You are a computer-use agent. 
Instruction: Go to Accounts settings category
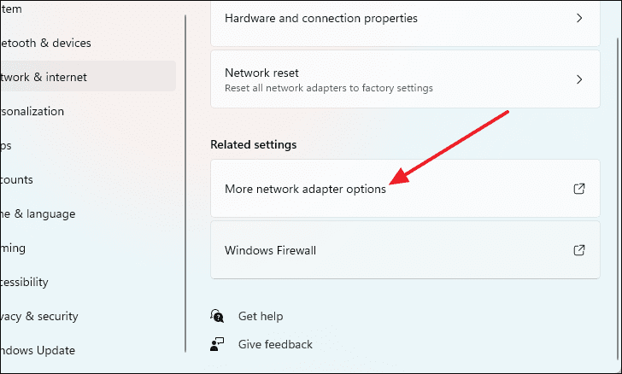point(16,179)
